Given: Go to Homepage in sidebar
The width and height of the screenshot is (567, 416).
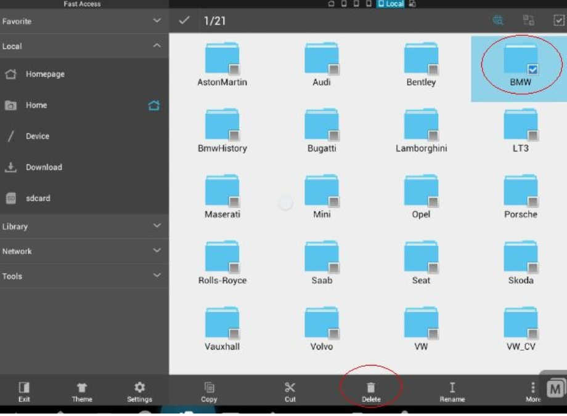Looking at the screenshot, I should click(x=84, y=74).
